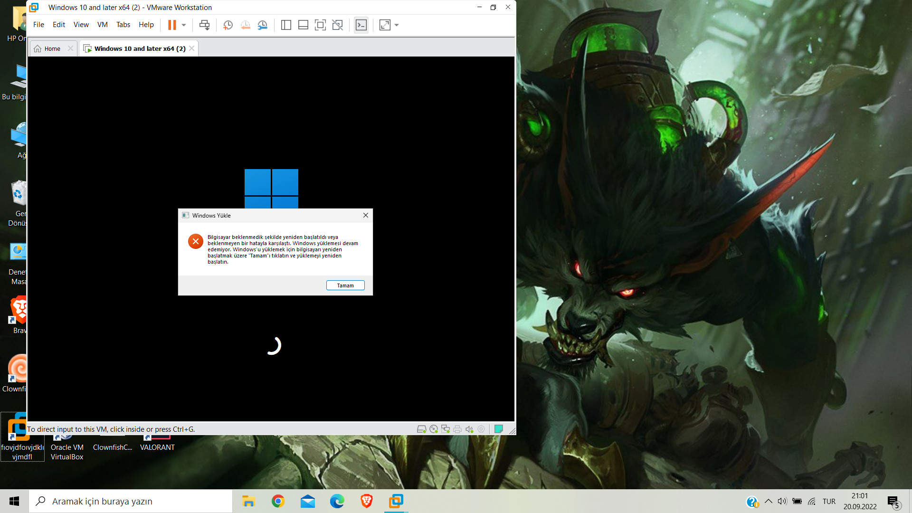Expand the power options dropdown arrow
The height and width of the screenshot is (513, 912).
point(184,25)
